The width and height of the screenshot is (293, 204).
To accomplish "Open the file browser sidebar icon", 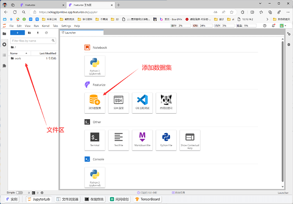I will 4,34.
